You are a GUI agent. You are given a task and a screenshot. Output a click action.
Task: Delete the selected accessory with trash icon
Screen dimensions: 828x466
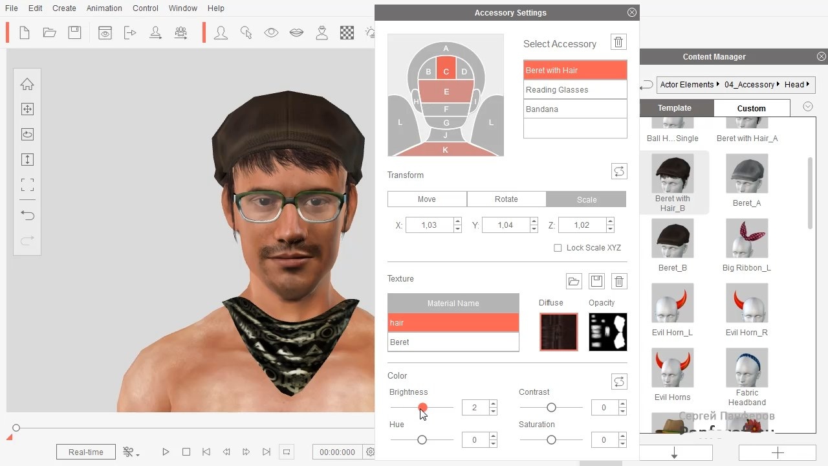tap(618, 43)
